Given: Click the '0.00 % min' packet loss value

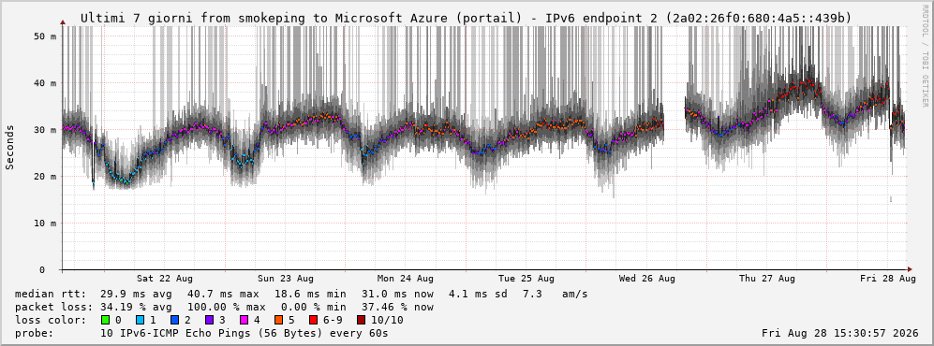Looking at the screenshot, I should click(x=313, y=308).
